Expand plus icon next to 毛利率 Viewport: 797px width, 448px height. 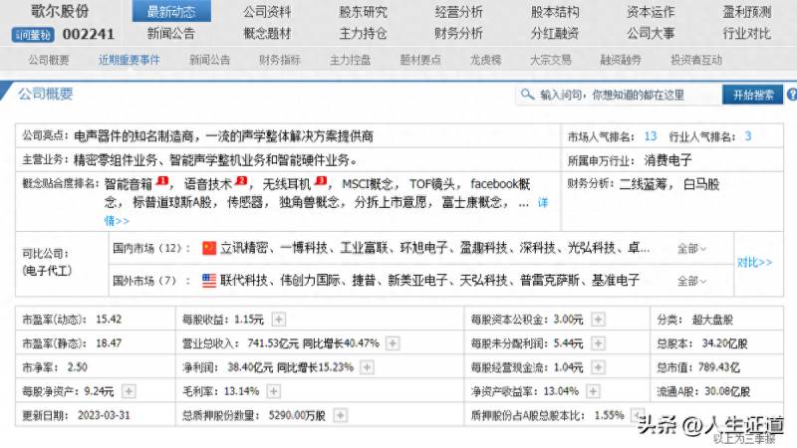pyautogui.click(x=273, y=391)
